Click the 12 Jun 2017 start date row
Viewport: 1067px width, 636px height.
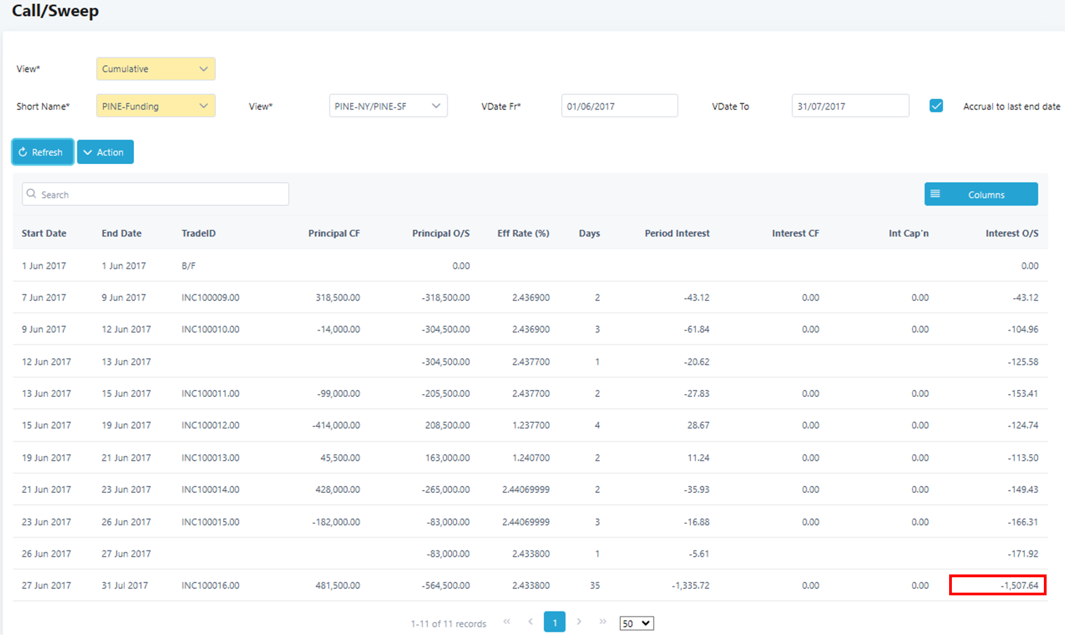pos(530,362)
